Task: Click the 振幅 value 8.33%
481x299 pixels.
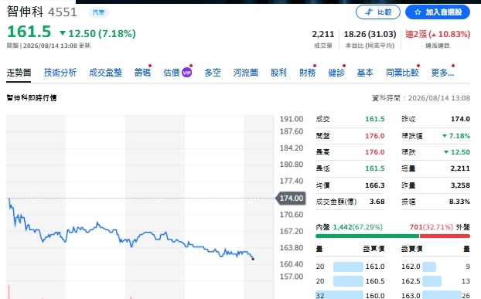Action: (459, 202)
